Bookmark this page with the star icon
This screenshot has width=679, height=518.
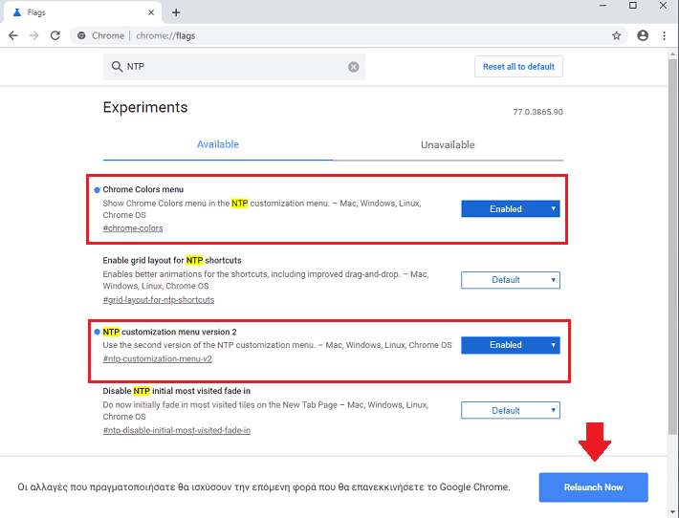(616, 35)
